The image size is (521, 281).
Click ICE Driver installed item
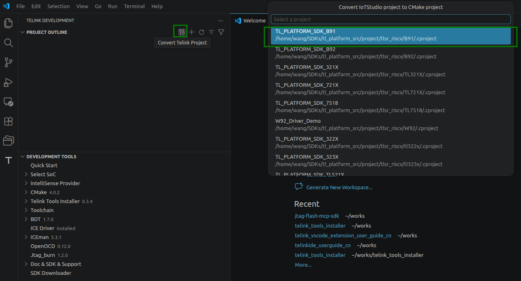pyautogui.click(x=53, y=228)
